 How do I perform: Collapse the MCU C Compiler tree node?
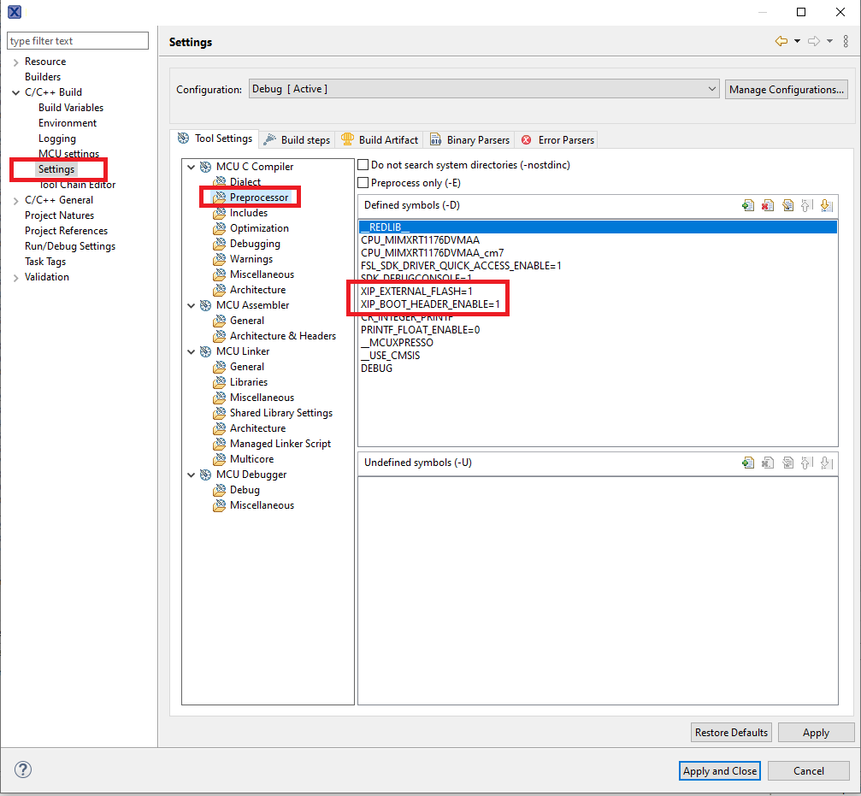(191, 167)
